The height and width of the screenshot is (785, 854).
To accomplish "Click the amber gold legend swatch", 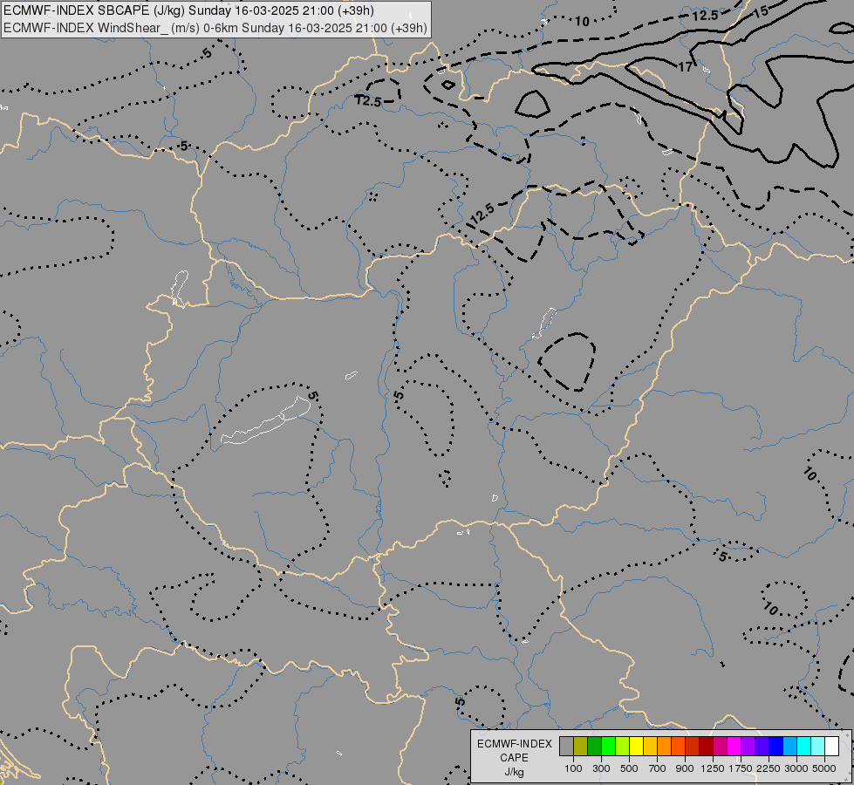I will coord(650,746).
